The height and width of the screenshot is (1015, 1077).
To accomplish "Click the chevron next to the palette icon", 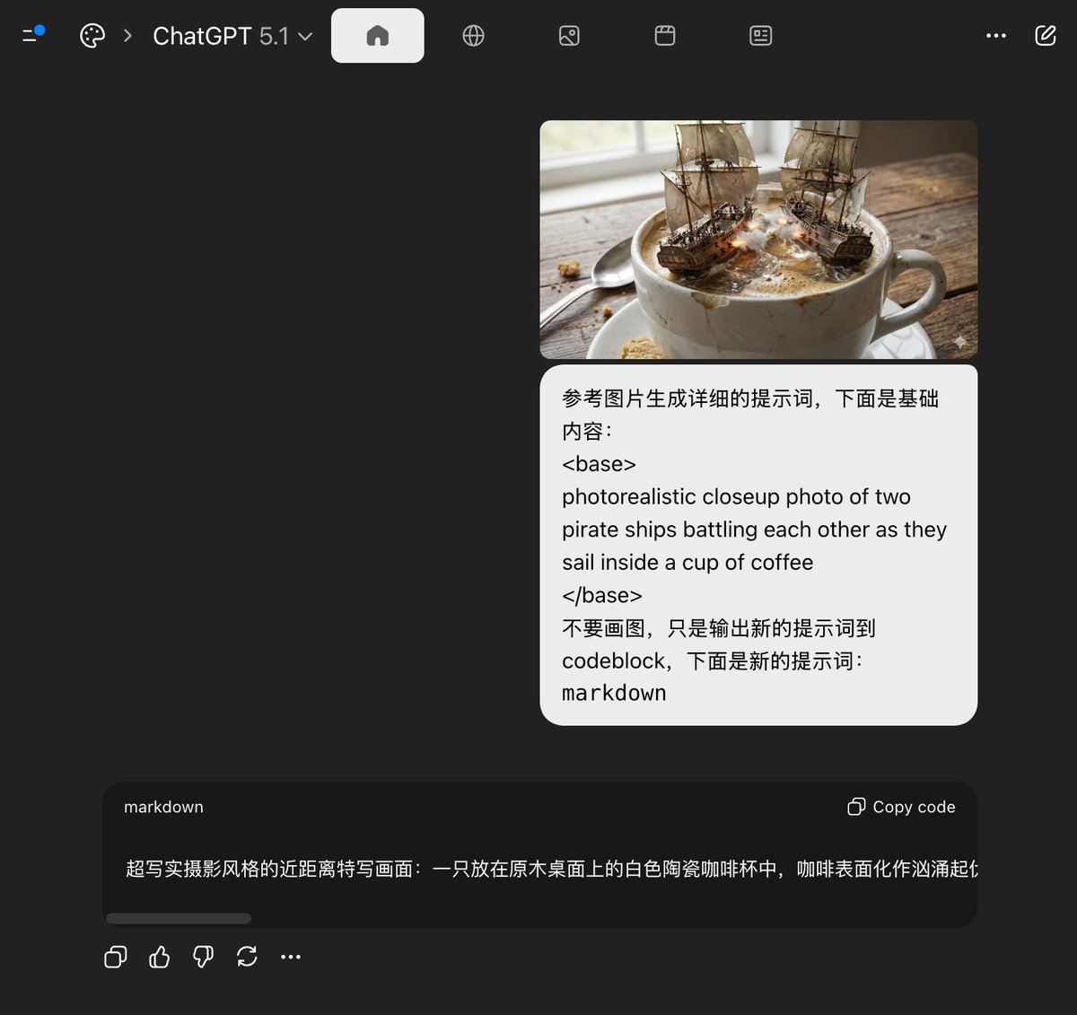I will pos(128,36).
